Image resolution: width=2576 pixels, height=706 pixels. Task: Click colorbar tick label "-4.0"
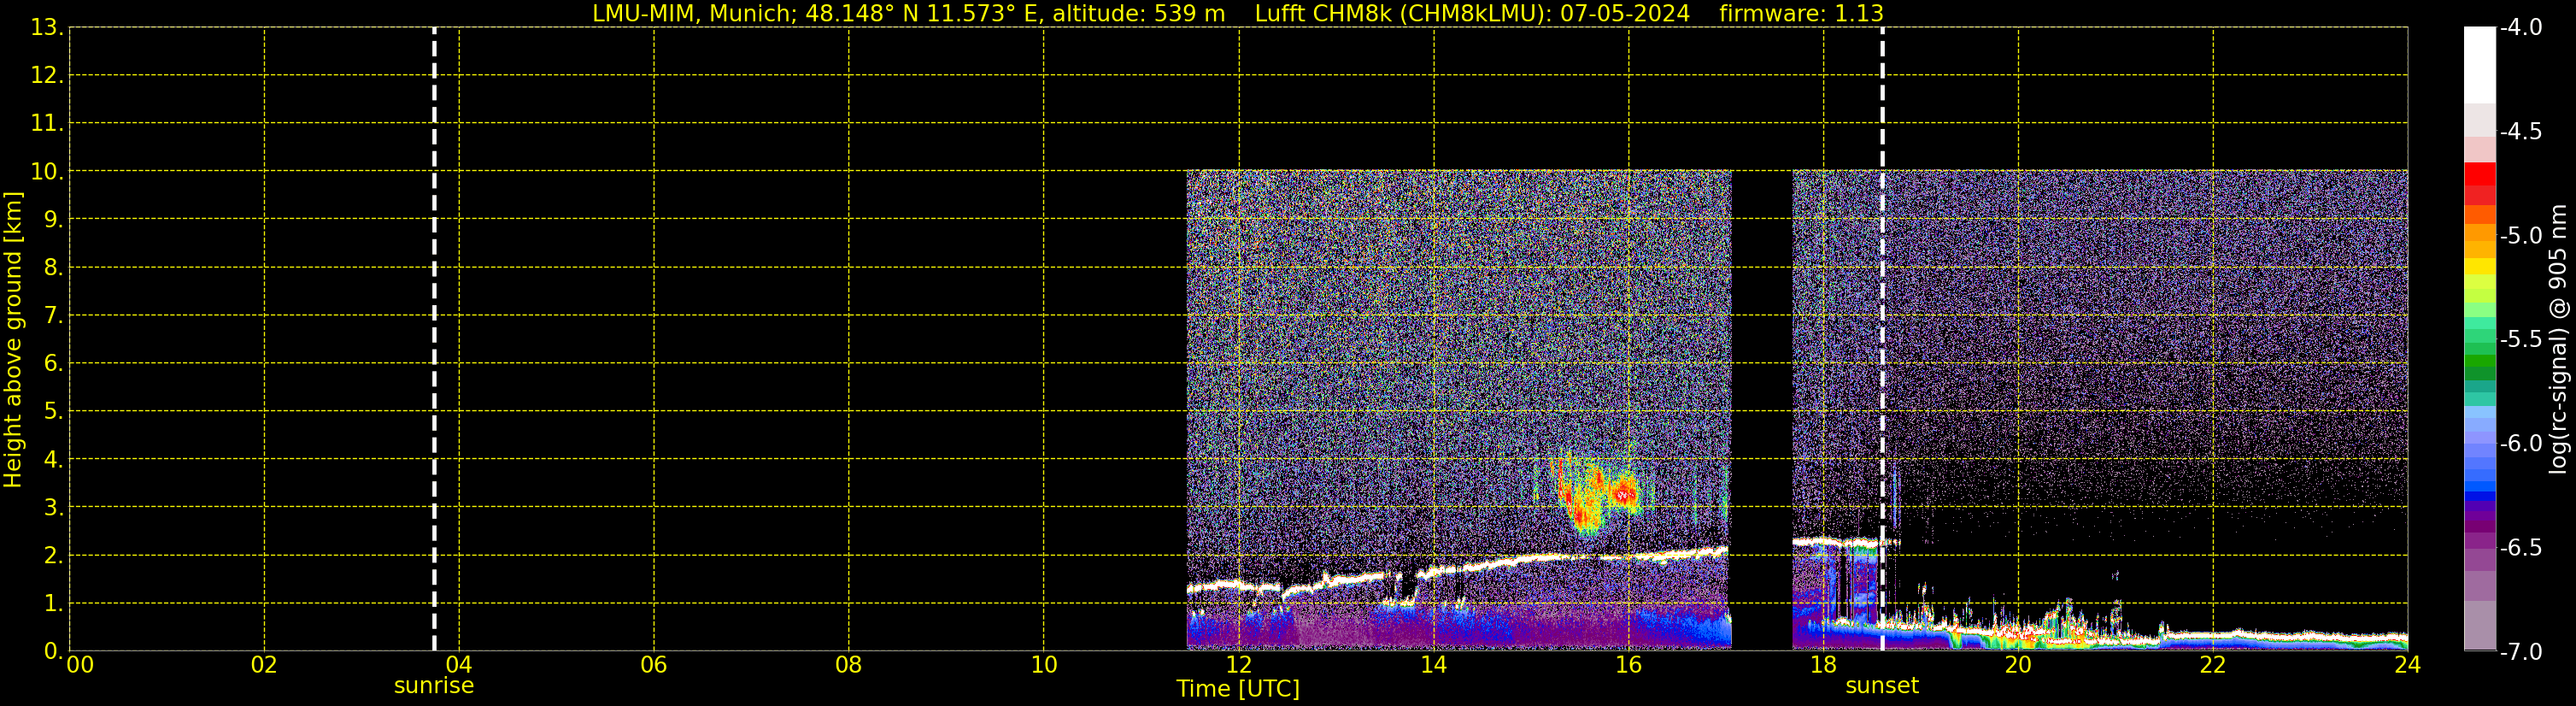click(2521, 27)
